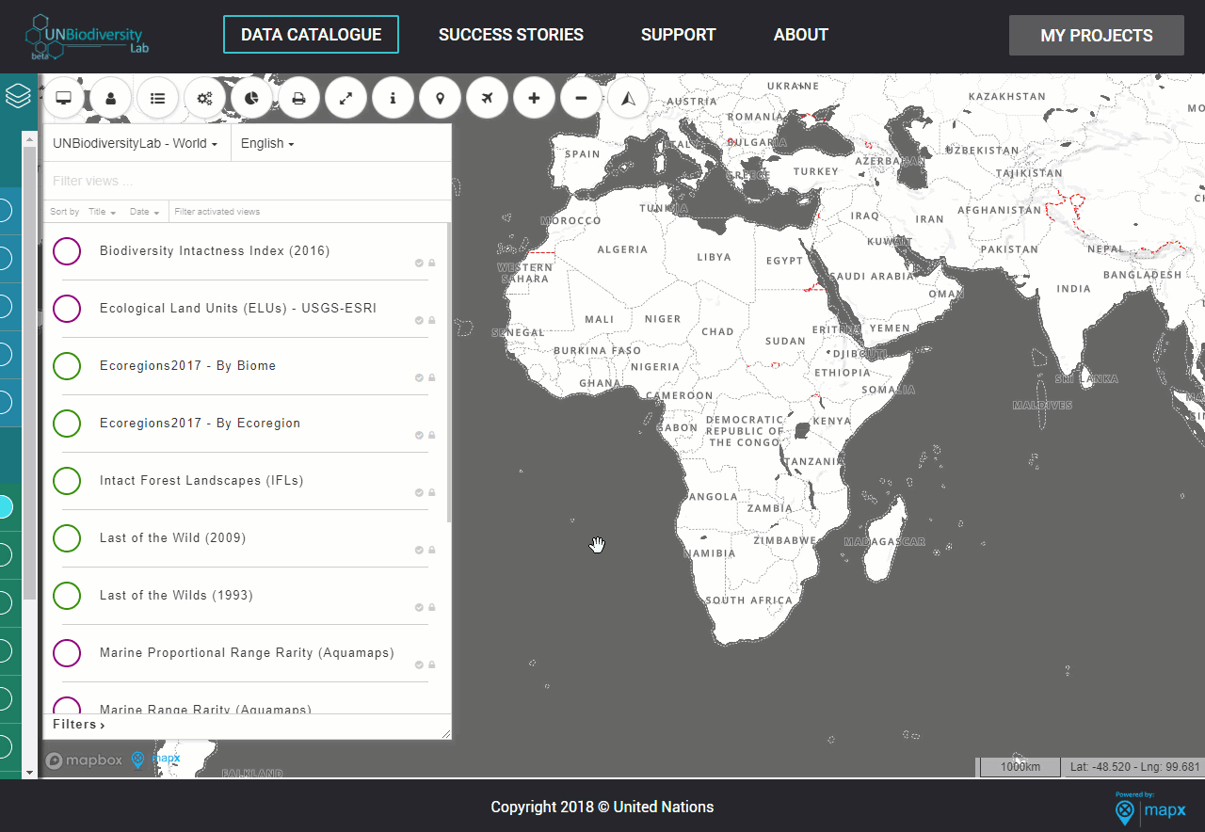Viewport: 1205px width, 832px height.
Task: Open the Date sort dropdown
Action: click(x=143, y=212)
